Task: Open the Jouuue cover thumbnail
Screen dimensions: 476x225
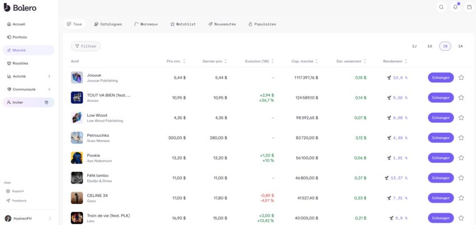Action: [x=77, y=78]
